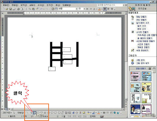
Task: Click the Open folder icon
Action: pyautogui.click(x=7, y=9)
